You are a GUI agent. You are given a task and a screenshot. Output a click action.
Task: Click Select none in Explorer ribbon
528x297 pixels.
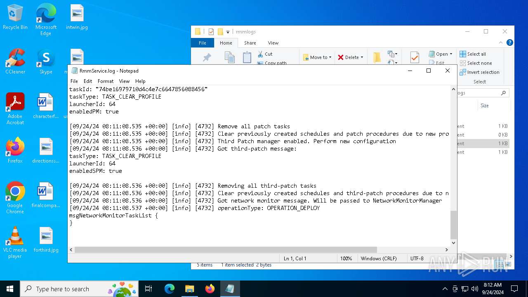coord(476,63)
